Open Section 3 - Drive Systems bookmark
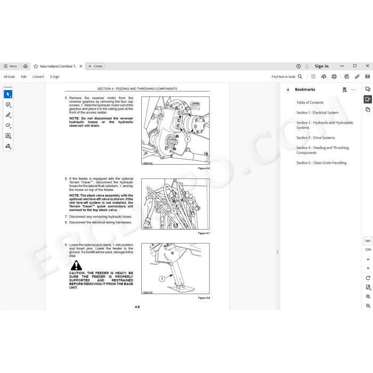 point(315,137)
